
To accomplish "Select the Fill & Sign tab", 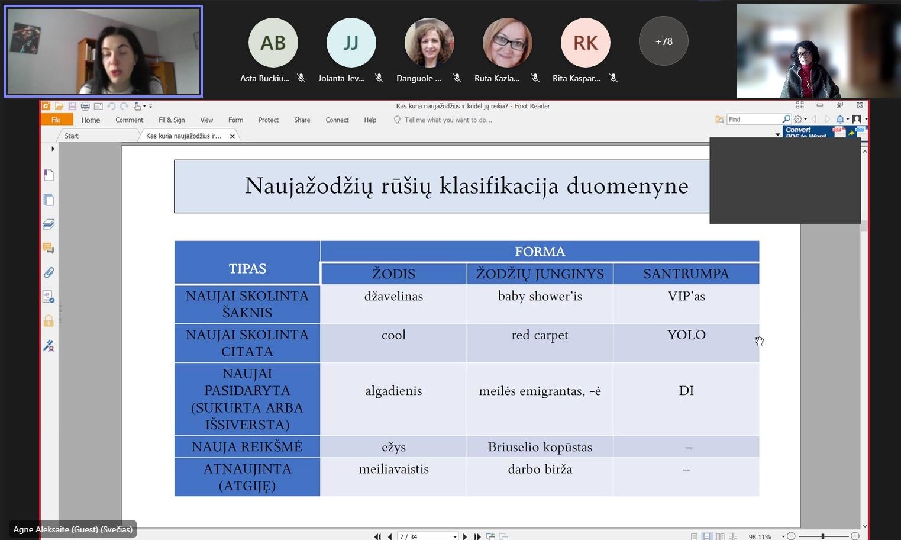I will coord(172,120).
